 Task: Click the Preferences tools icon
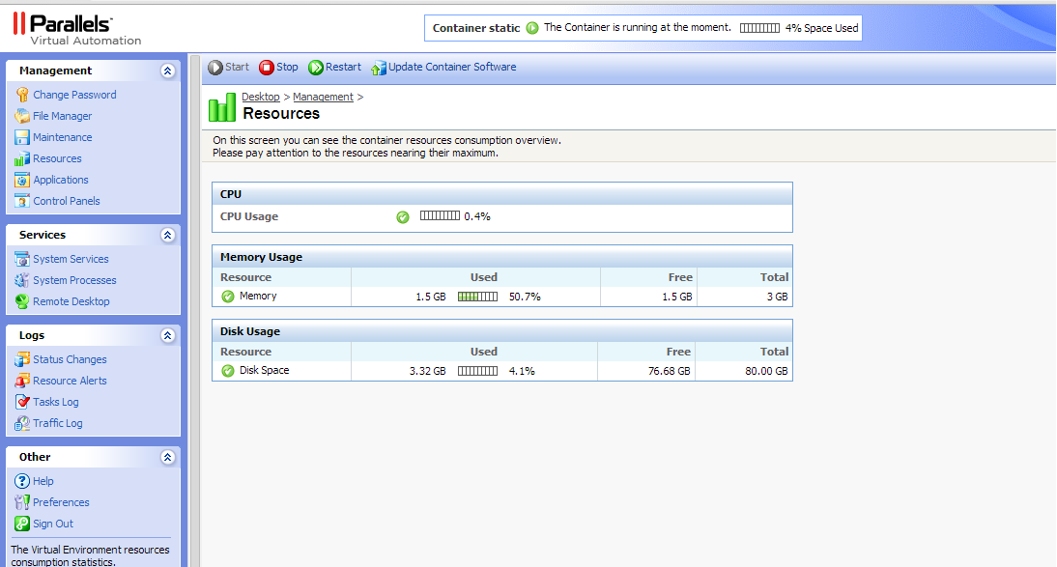click(x=22, y=502)
